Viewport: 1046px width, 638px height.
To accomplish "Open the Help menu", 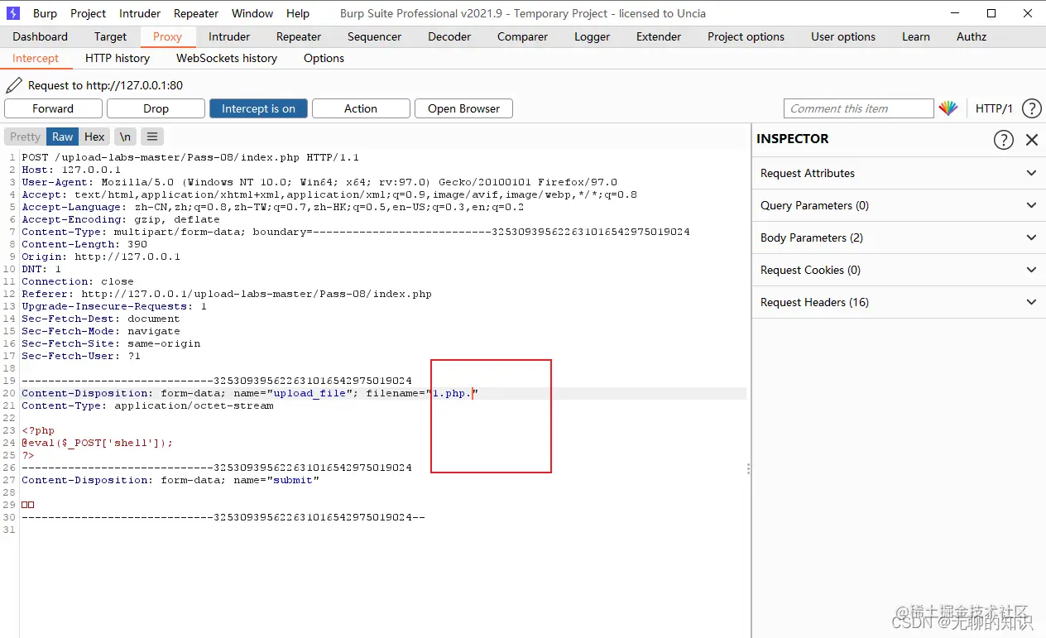I will click(298, 13).
